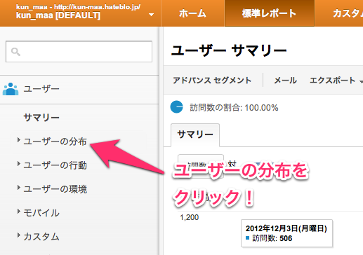Viewport: 363px width, 255px height.
Task: Expand the モバイル triangle
Action: pos(18,212)
